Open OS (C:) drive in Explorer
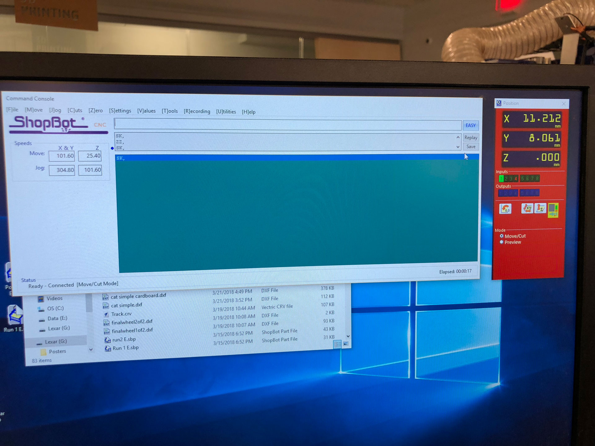This screenshot has height=446, width=595. click(x=55, y=308)
